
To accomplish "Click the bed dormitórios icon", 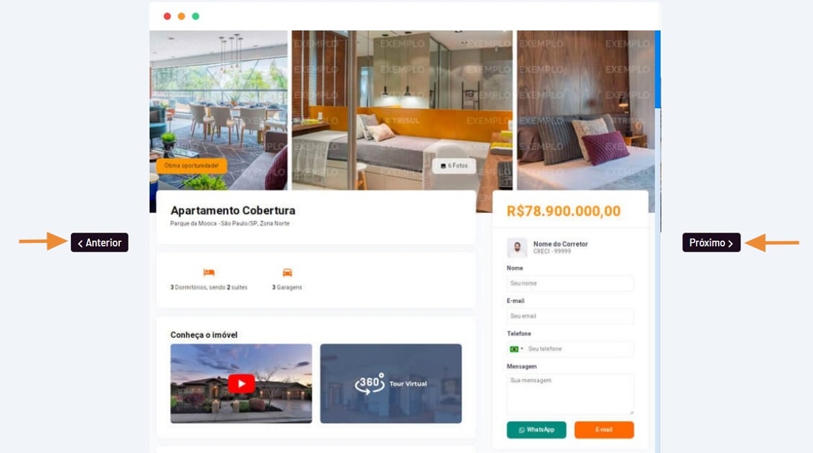I will 209,273.
